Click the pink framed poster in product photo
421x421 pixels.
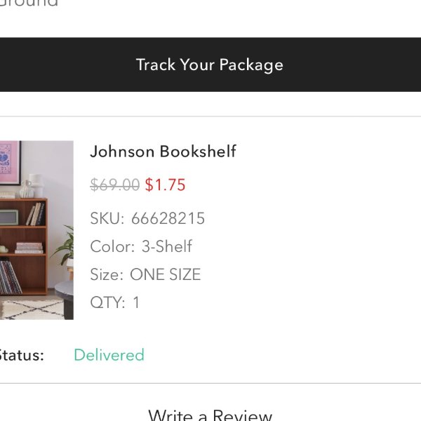click(11, 163)
